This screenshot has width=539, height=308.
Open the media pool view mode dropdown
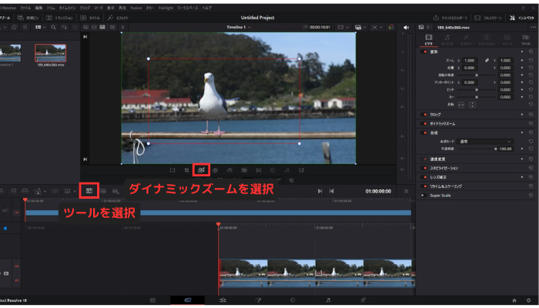pos(41,27)
